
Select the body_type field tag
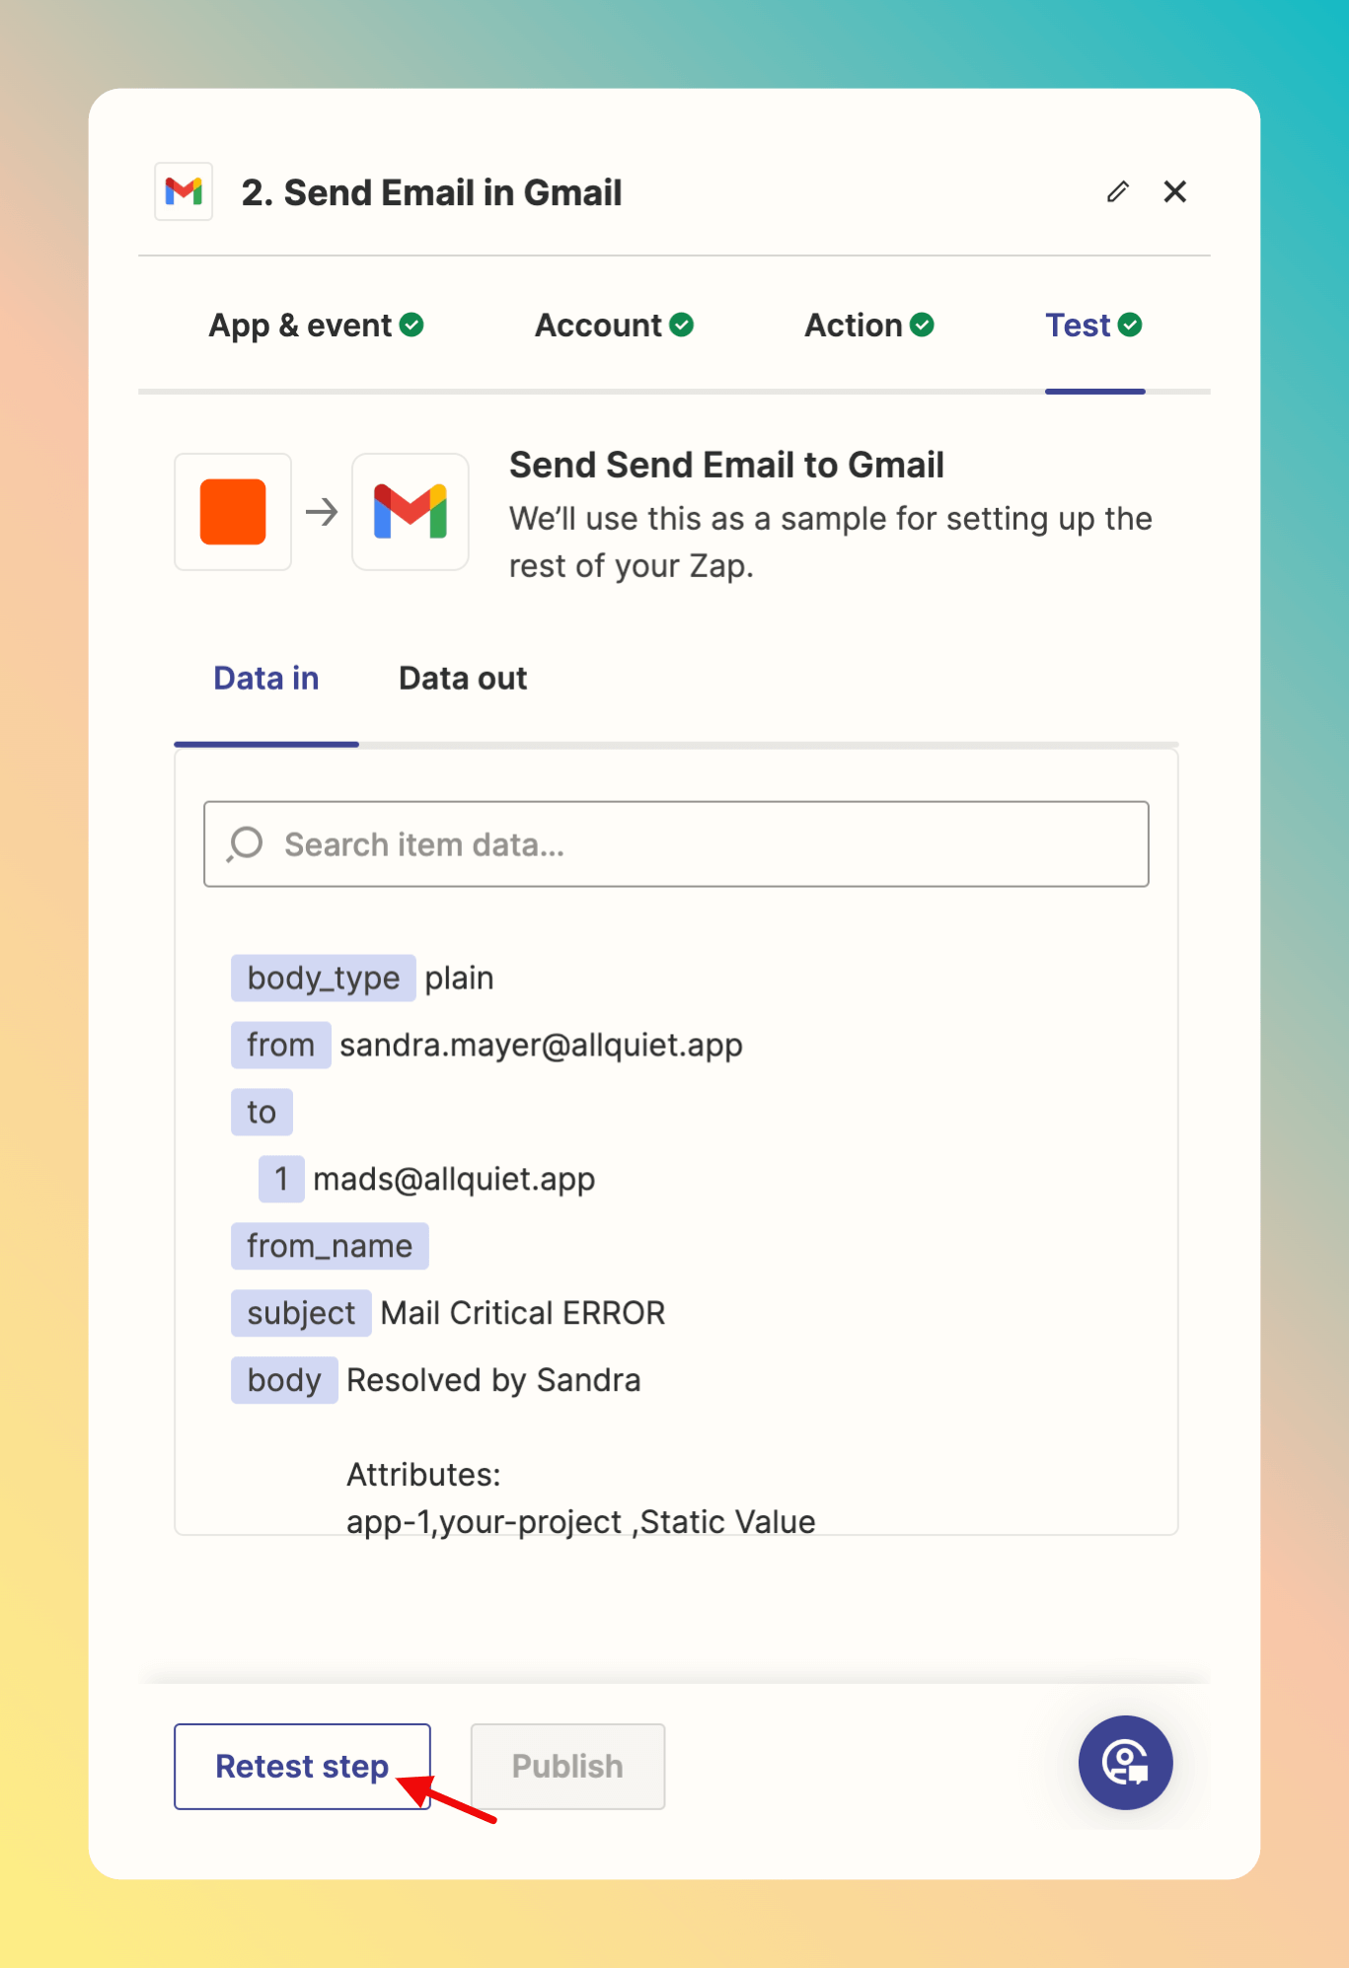coord(323,978)
